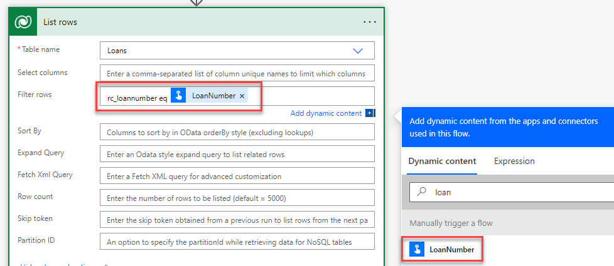Expand the Table name dropdown chevron

coord(358,51)
